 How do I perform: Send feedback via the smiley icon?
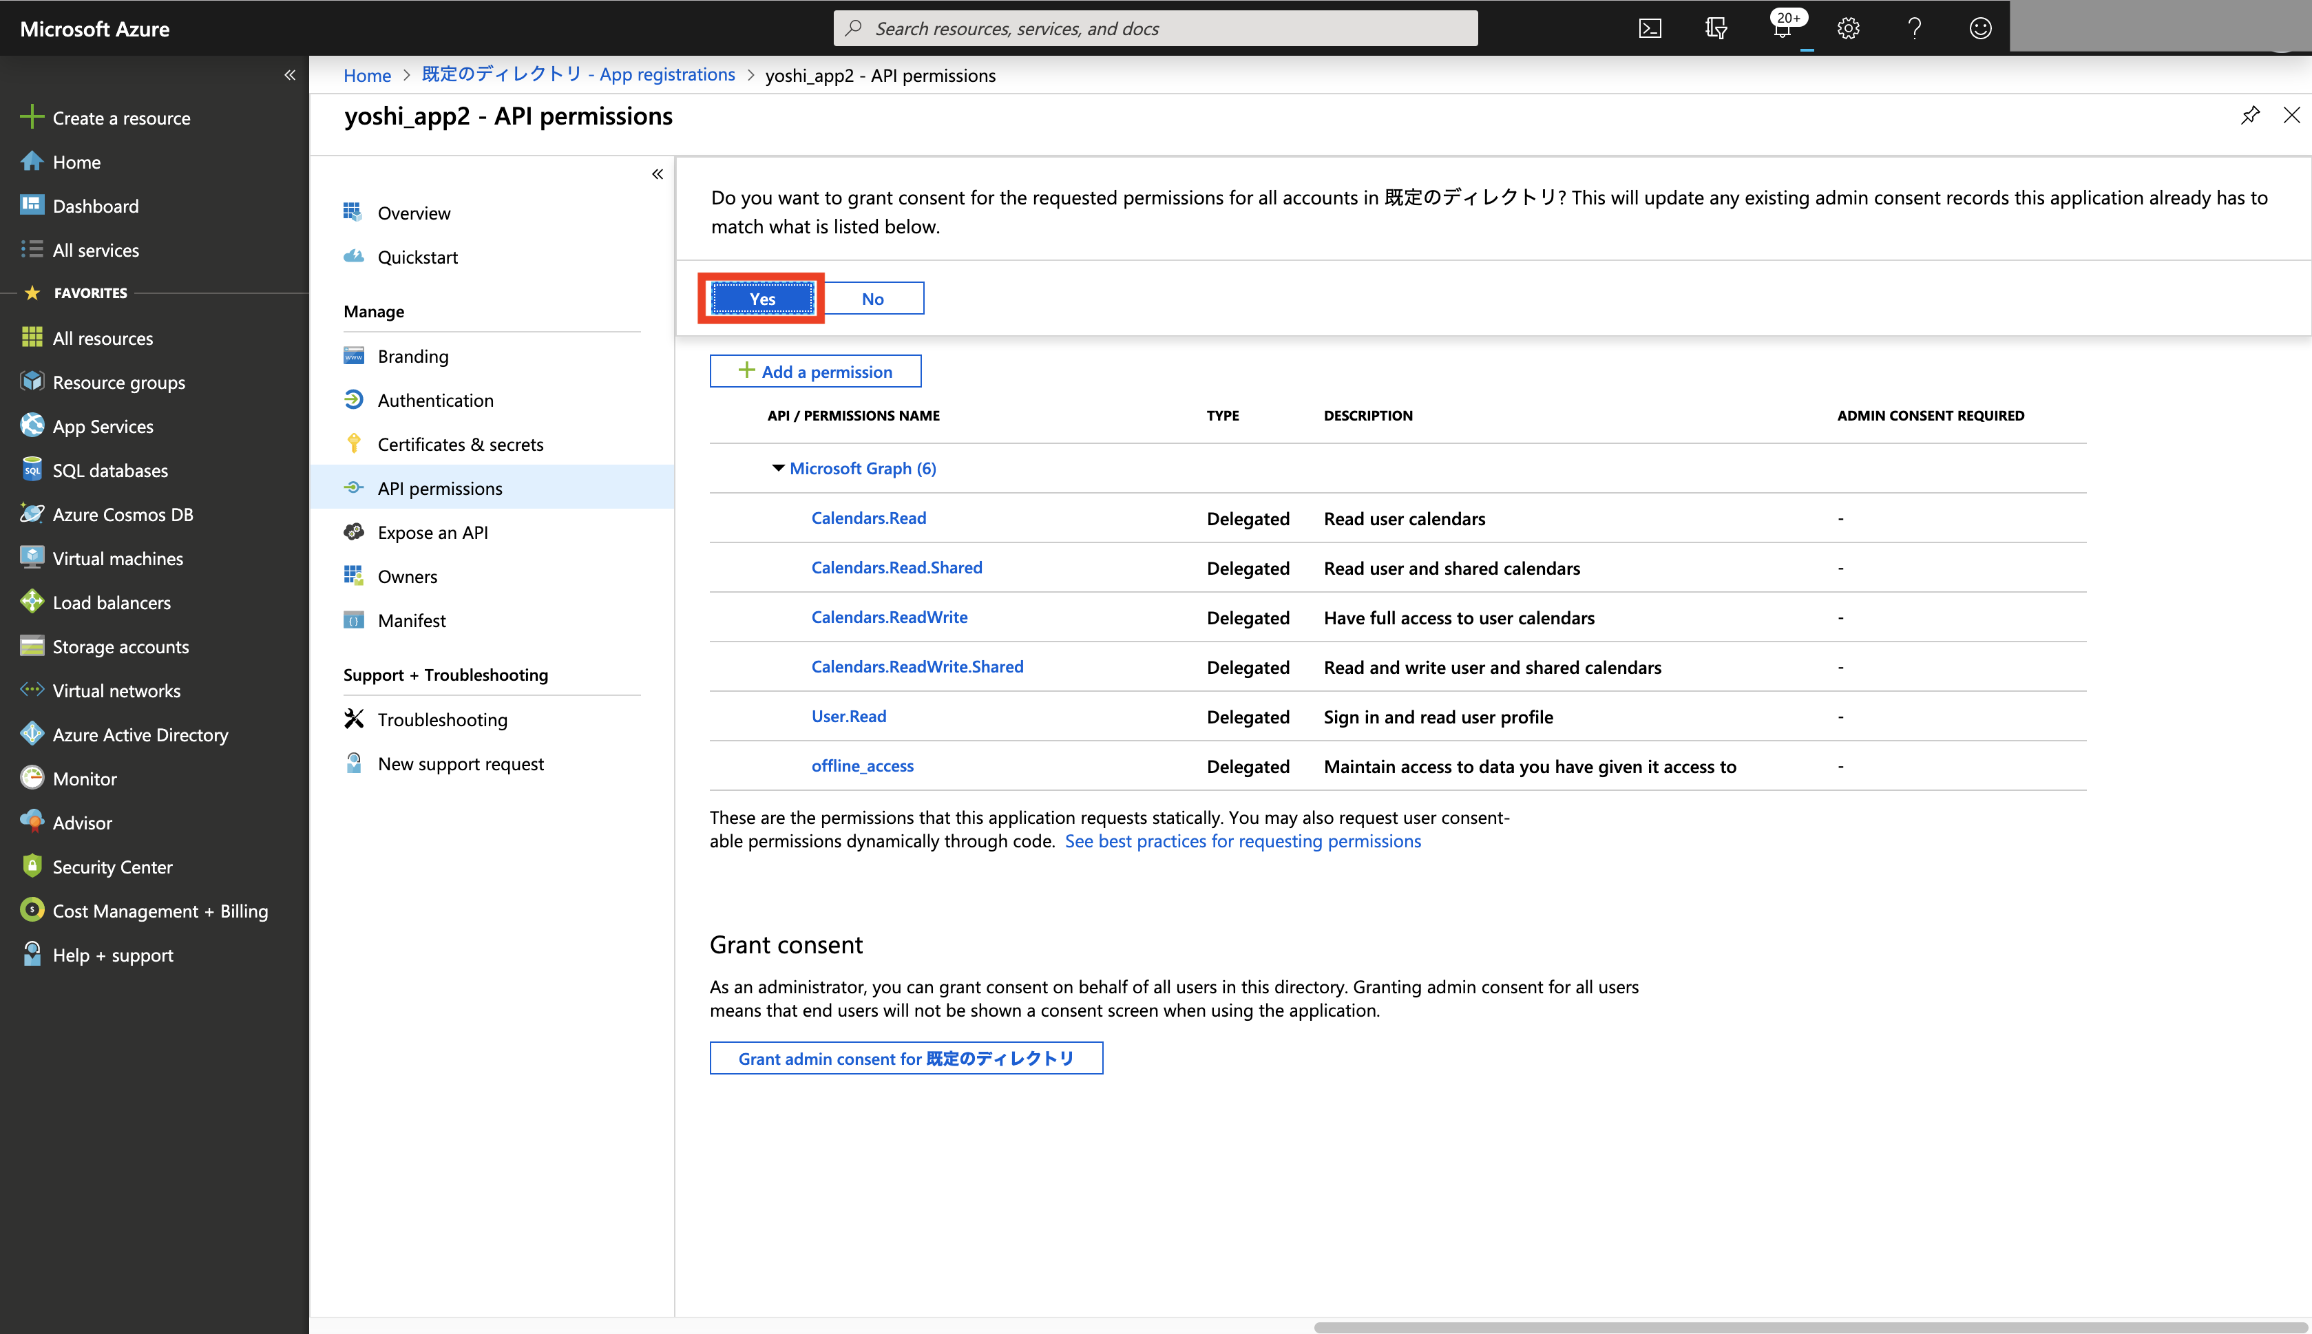point(1980,28)
